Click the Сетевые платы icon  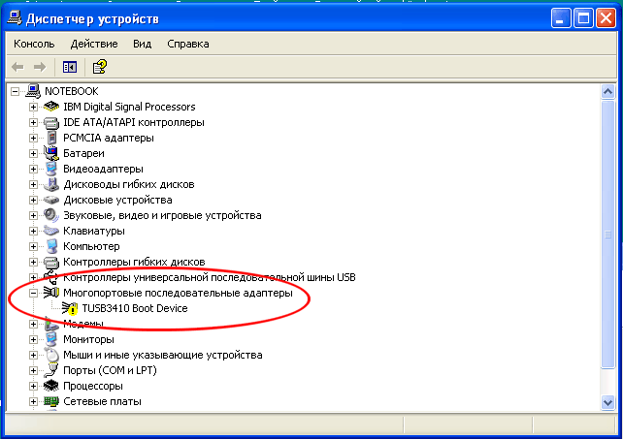point(51,401)
